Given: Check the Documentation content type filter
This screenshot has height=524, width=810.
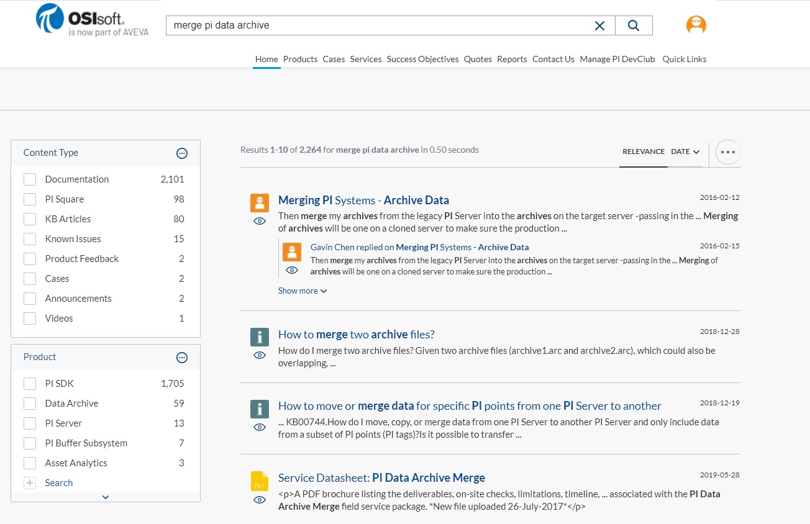Looking at the screenshot, I should click(x=30, y=179).
